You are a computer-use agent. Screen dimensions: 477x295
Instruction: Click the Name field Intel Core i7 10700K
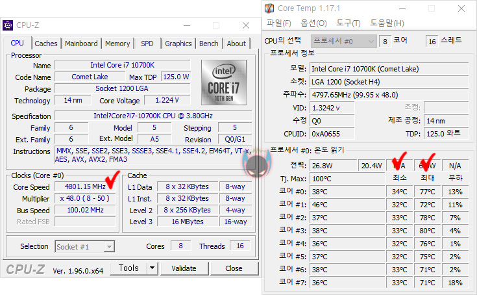tap(122, 65)
